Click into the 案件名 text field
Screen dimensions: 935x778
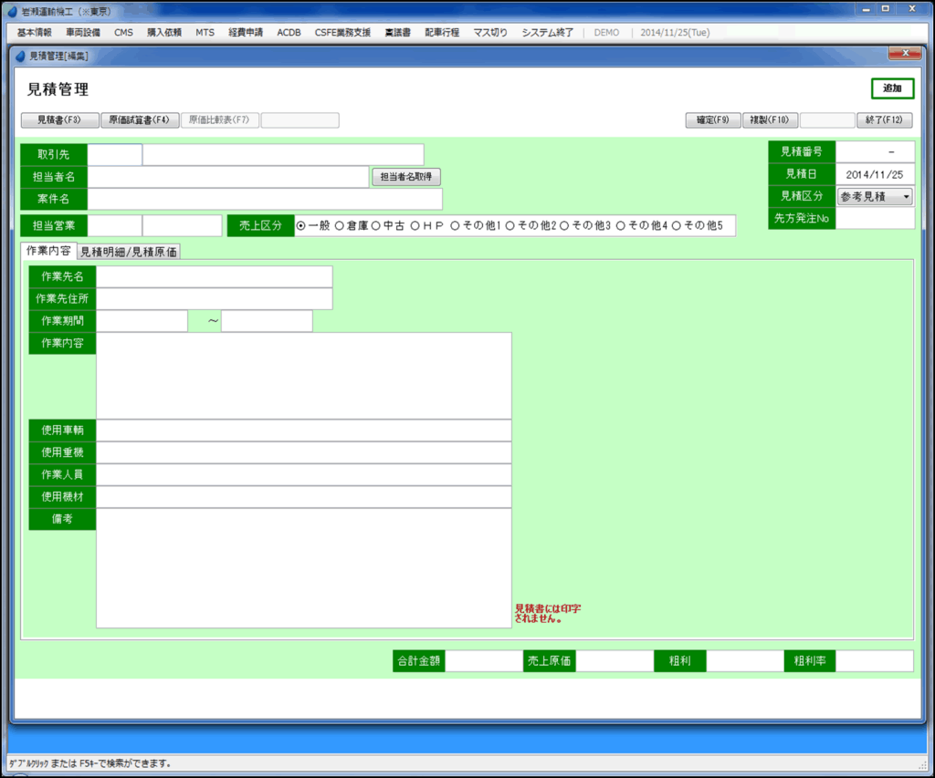pyautogui.click(x=265, y=199)
